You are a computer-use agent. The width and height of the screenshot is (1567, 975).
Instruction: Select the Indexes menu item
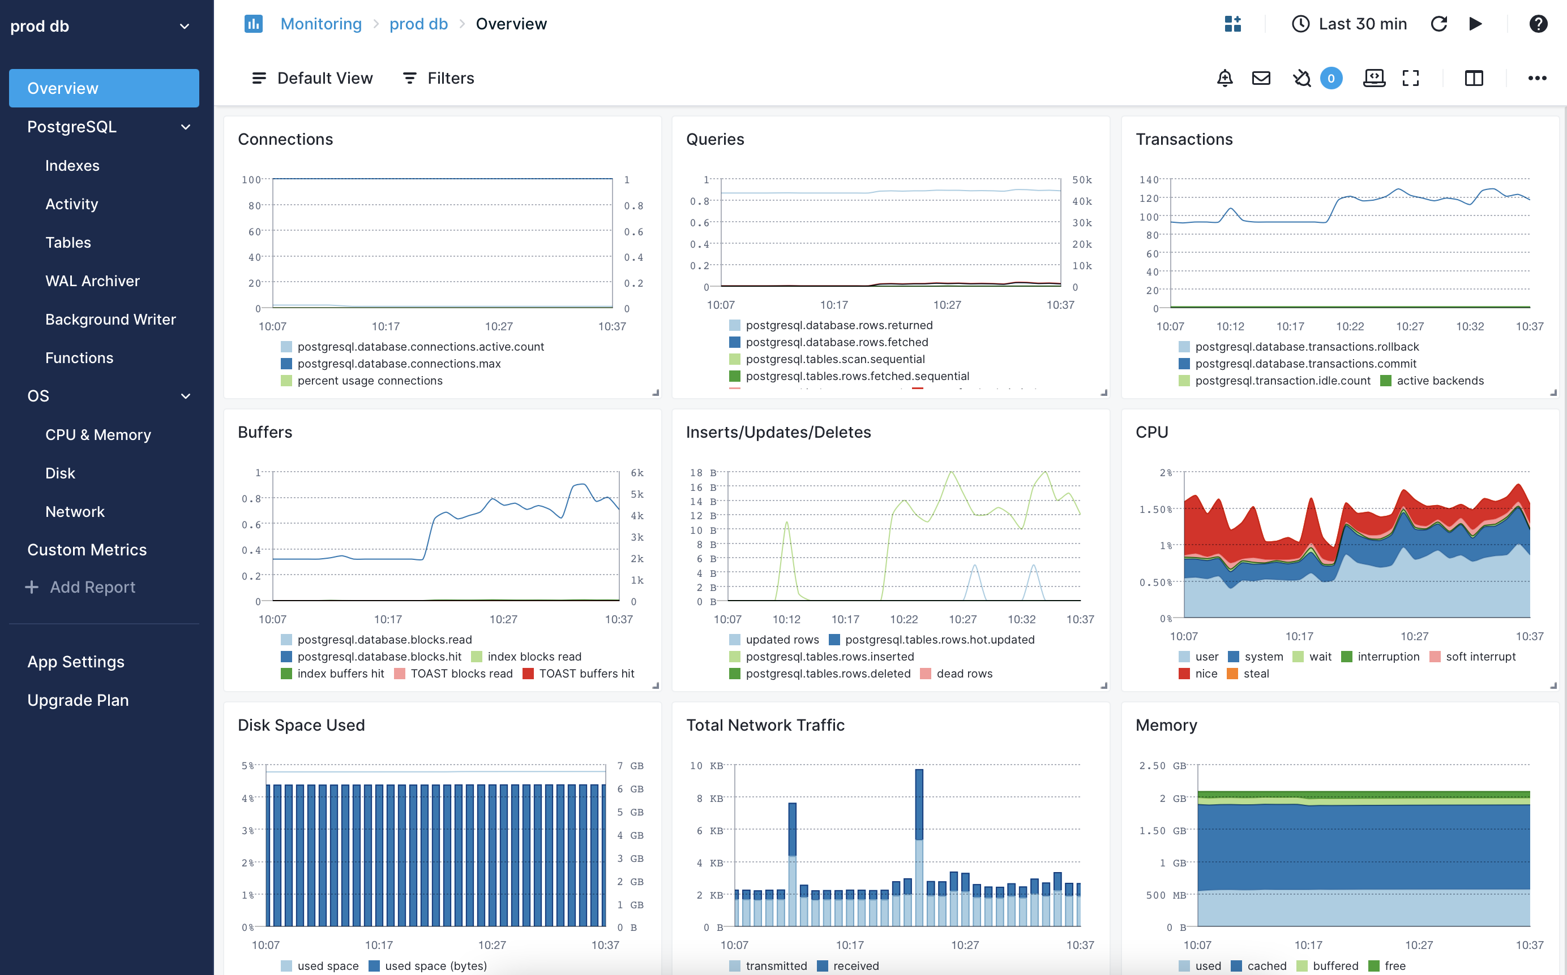point(72,165)
